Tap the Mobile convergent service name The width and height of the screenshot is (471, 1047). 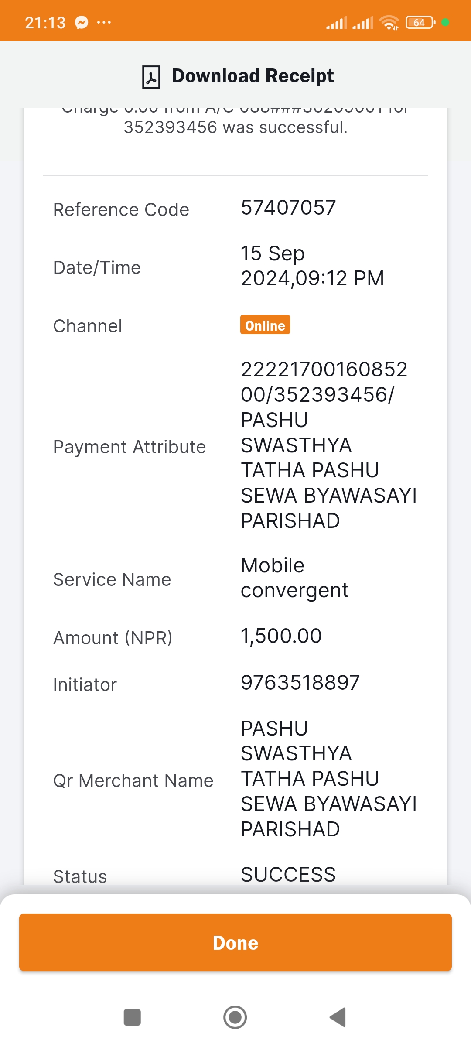[294, 578]
